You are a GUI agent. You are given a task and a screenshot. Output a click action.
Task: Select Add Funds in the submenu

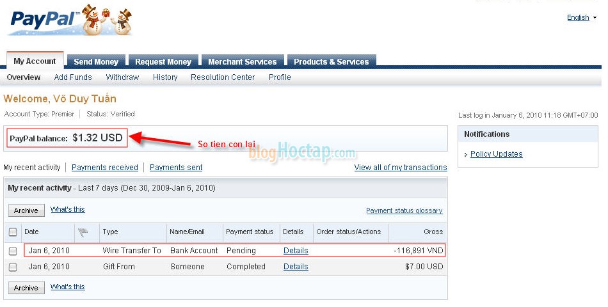click(73, 77)
